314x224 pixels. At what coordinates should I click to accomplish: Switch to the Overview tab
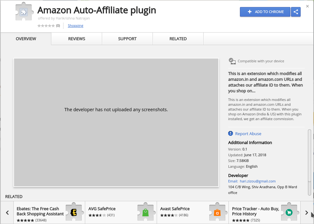coord(26,39)
